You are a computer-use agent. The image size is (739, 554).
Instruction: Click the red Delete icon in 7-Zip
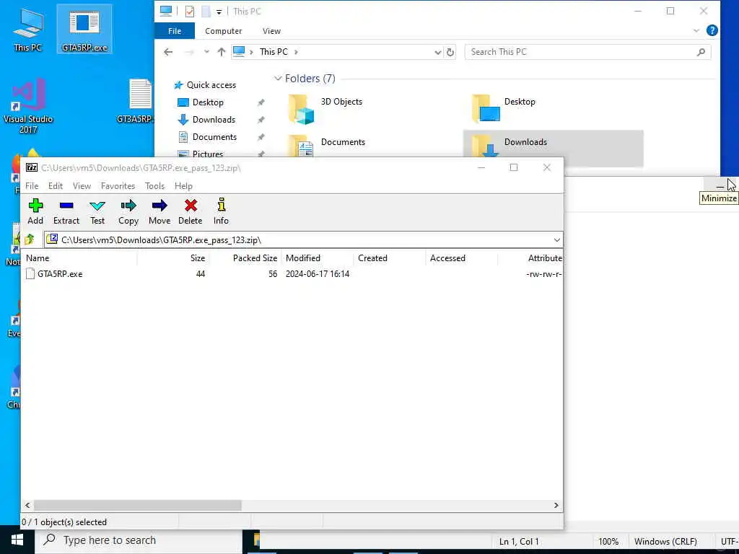[x=191, y=211]
